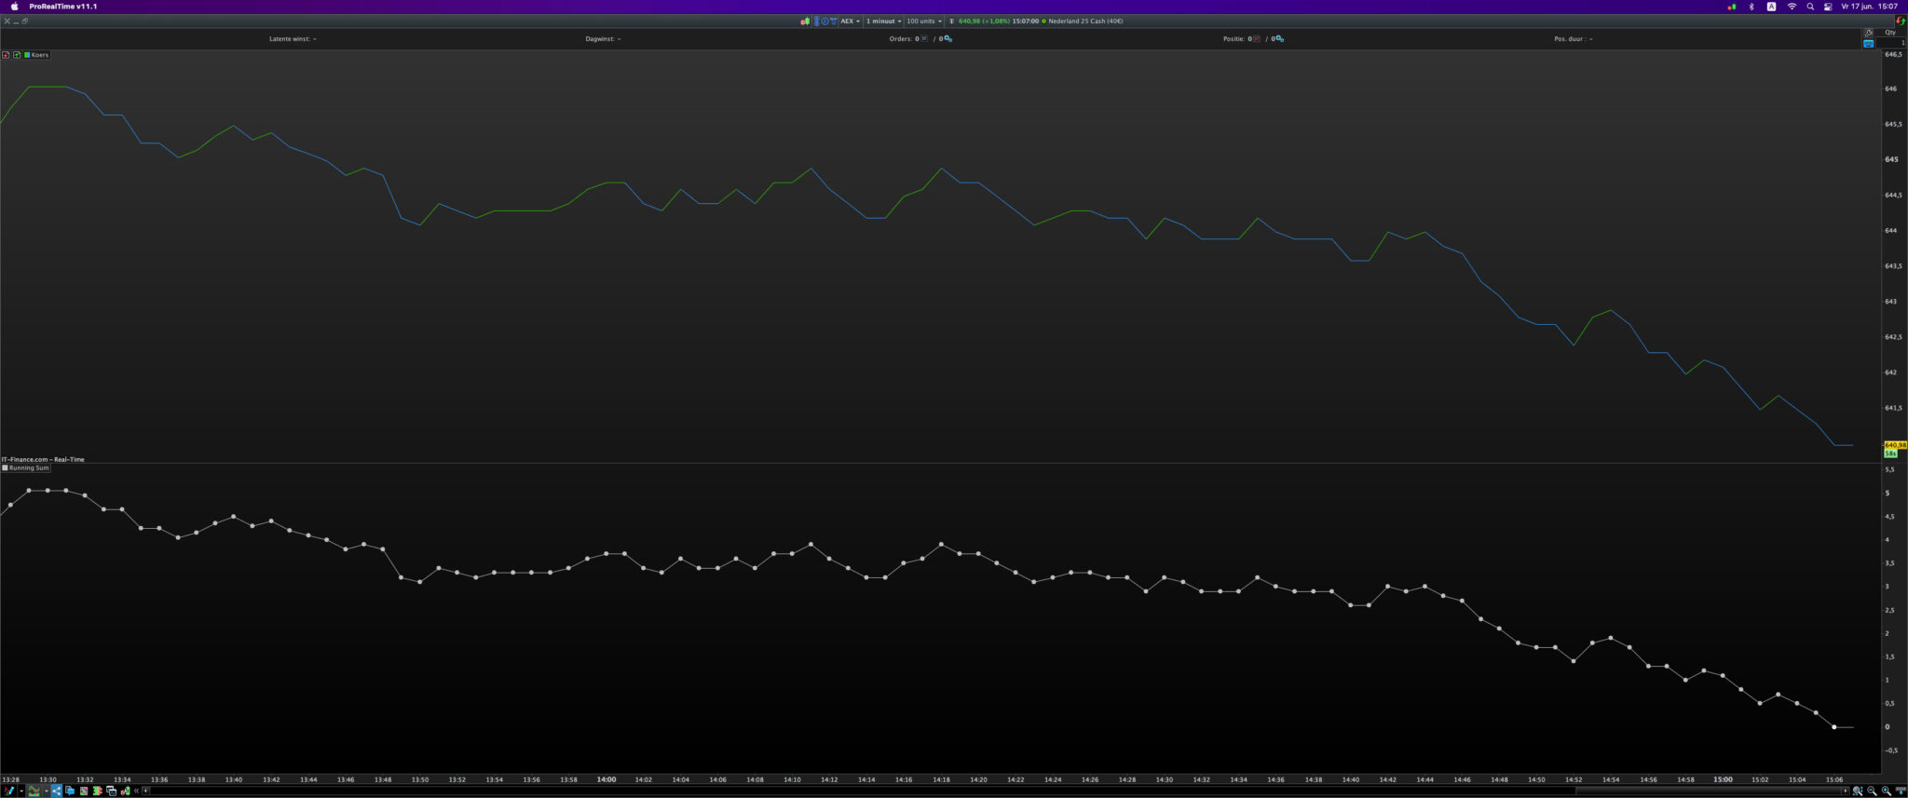Open the Dagwinst dropdown

[x=603, y=39]
